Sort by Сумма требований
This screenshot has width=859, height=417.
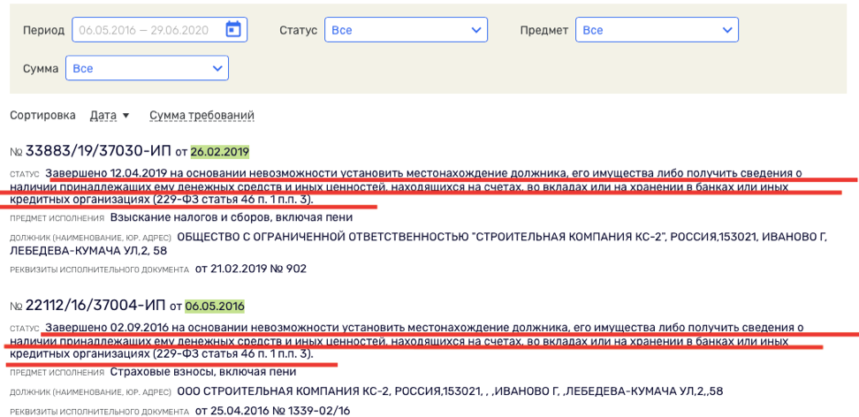(x=201, y=116)
